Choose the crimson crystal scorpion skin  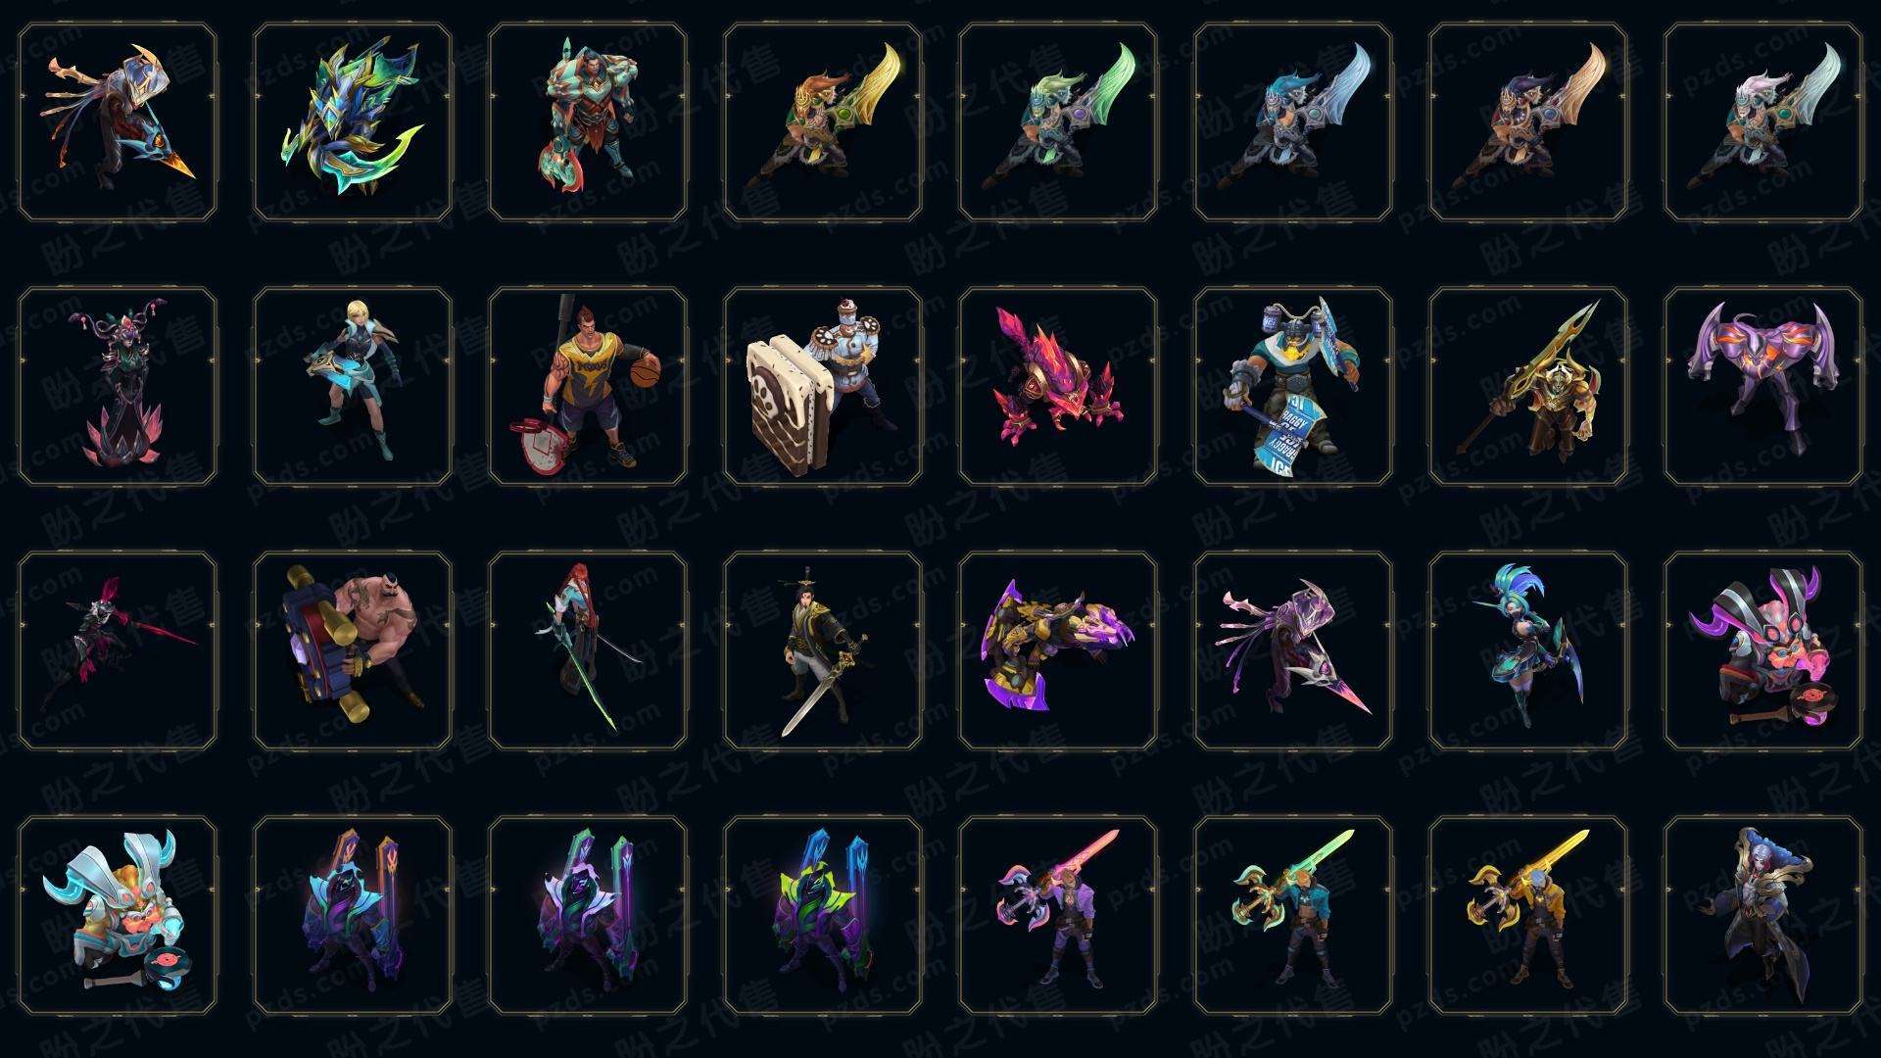[1058, 386]
